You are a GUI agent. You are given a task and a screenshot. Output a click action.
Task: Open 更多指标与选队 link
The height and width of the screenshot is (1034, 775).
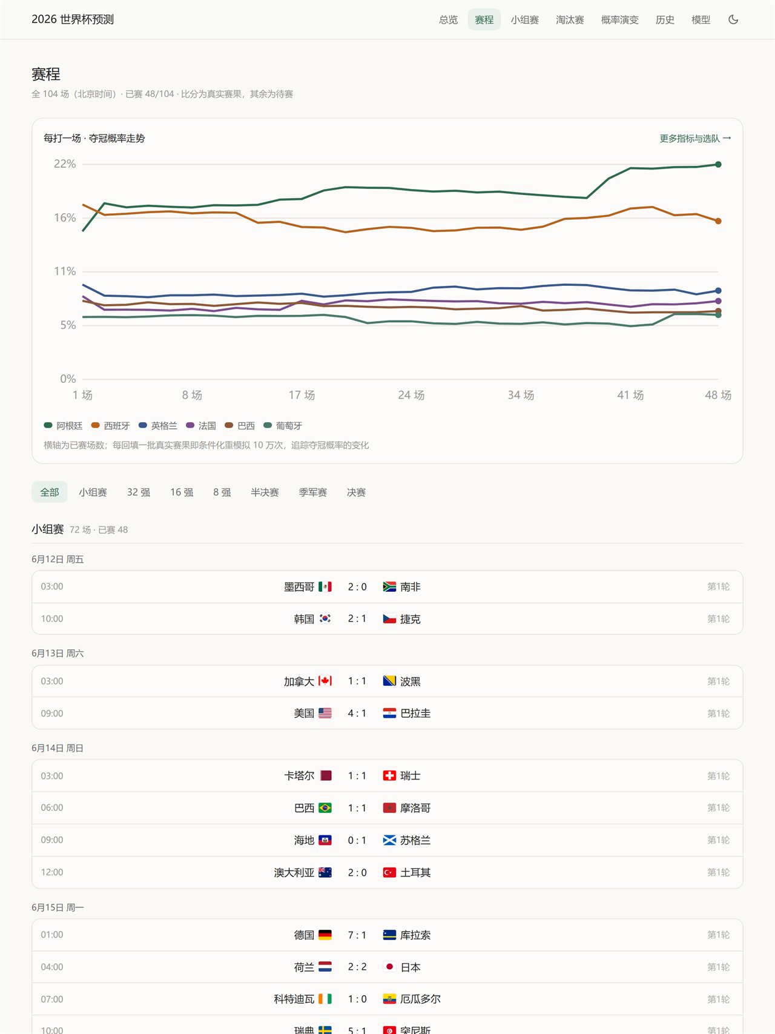click(695, 138)
